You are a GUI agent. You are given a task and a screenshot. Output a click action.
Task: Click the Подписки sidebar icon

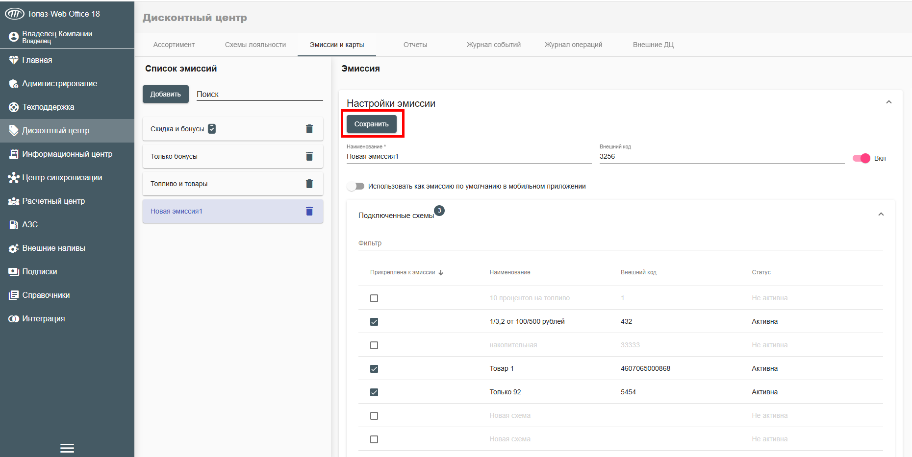coord(14,272)
